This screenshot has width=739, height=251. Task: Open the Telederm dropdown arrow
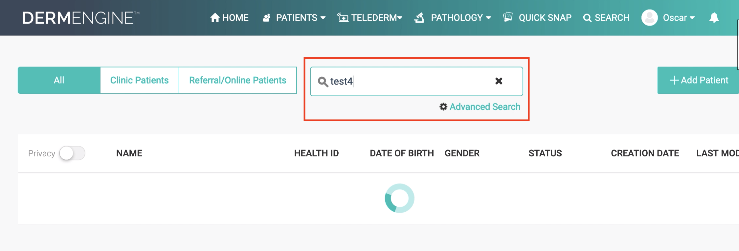[x=400, y=18]
